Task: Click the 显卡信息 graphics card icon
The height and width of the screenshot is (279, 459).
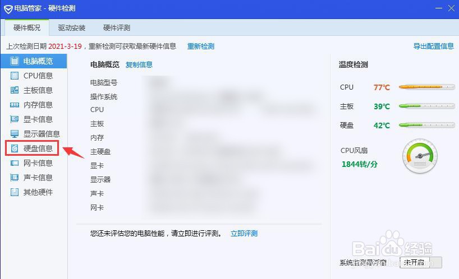Action: tap(14, 119)
